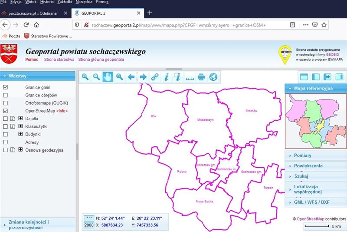Viewport: 347px width, 232px height.
Task: Enable the Adresy layer checkbox
Action: click(6, 142)
